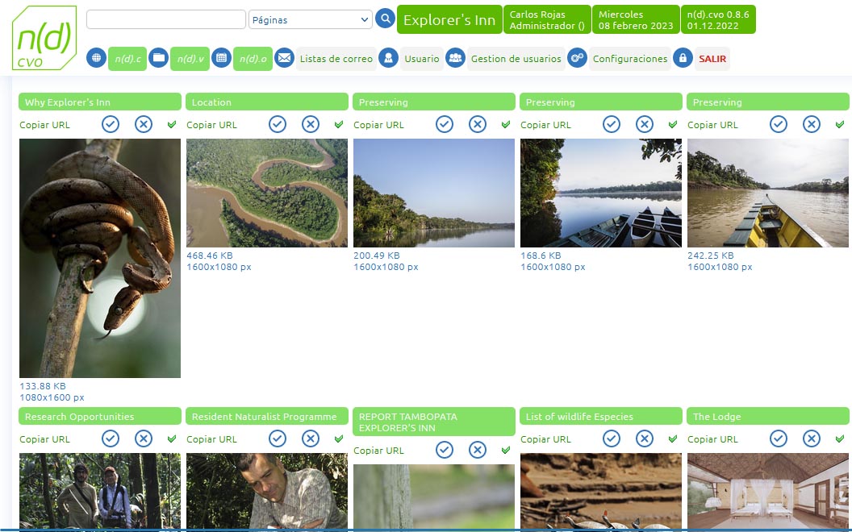Click the check circle on Location card
The image size is (852, 532).
click(277, 124)
